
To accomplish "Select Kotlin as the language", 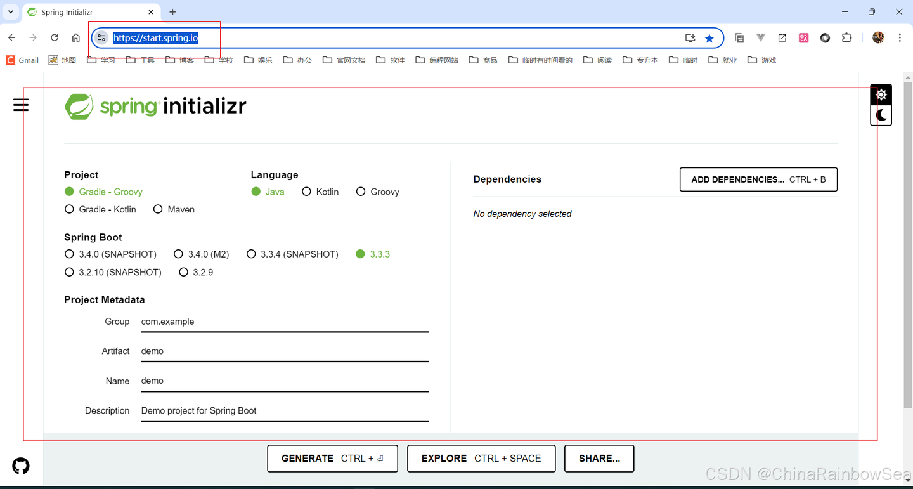I will tap(320, 192).
